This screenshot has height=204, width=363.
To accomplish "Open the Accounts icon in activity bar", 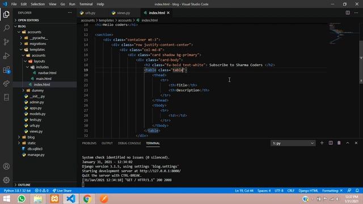I will click(x=6, y=166).
